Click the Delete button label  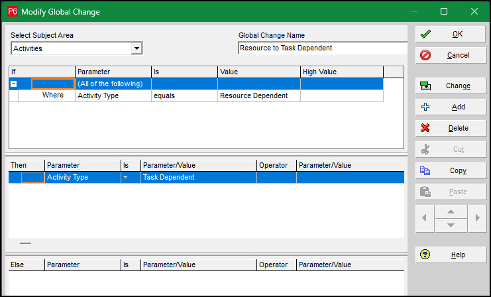point(458,128)
